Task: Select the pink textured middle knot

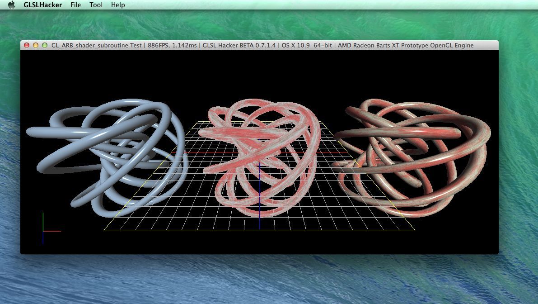Action: pyautogui.click(x=259, y=158)
